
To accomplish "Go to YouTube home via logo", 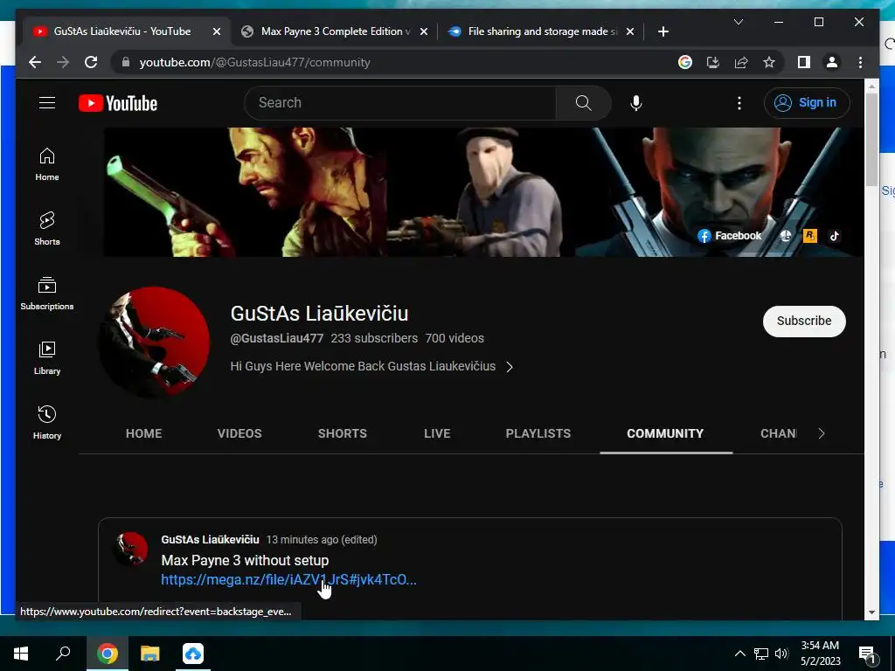I will [118, 103].
